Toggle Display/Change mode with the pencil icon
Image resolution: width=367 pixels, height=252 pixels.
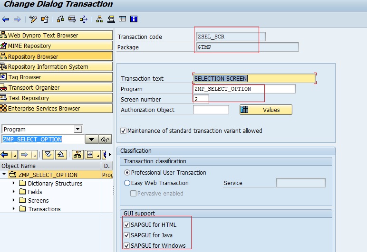pos(33,19)
